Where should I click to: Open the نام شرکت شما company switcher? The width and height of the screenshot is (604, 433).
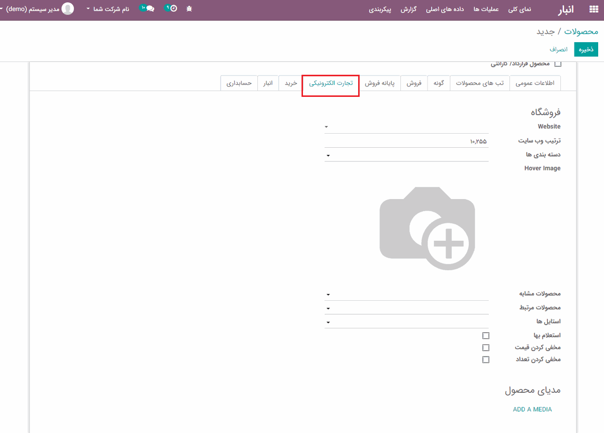108,9
